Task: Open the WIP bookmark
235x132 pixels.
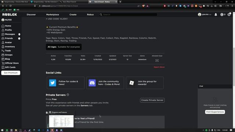Action: 8,10
